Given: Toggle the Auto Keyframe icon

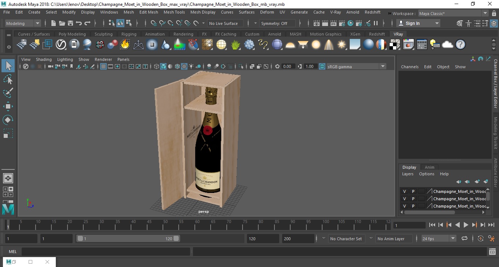Looking at the screenshot, I should pyautogui.click(x=481, y=238).
